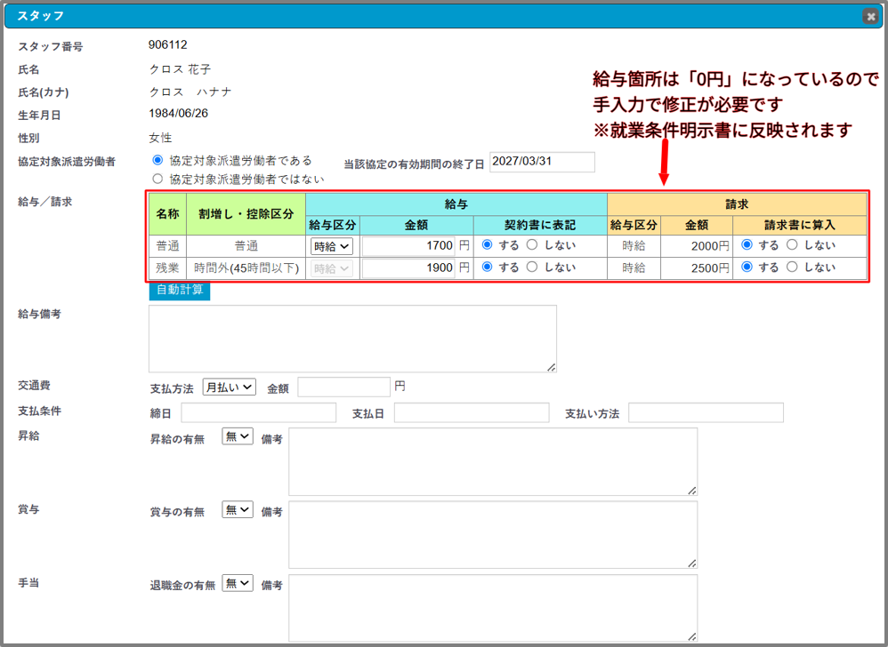This screenshot has height=647, width=888.
Task: Click the 給与備考 resize handle
Action: pos(552,368)
